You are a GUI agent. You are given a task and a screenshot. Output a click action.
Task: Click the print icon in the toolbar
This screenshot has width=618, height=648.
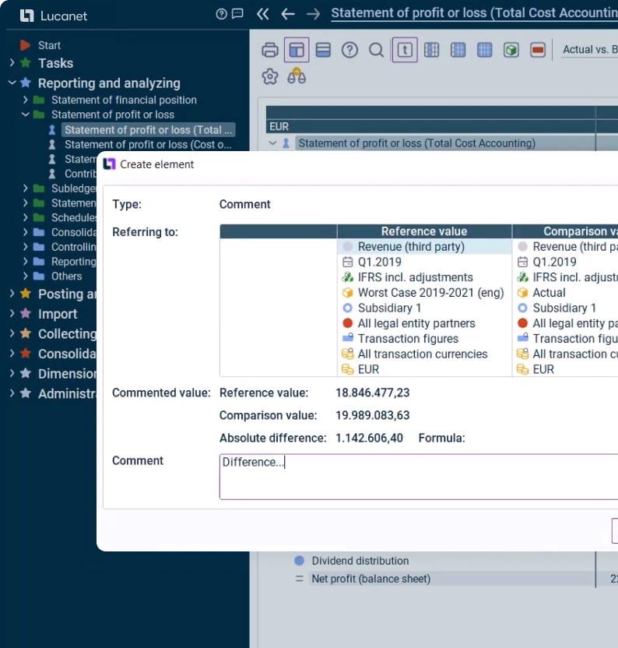click(x=270, y=50)
